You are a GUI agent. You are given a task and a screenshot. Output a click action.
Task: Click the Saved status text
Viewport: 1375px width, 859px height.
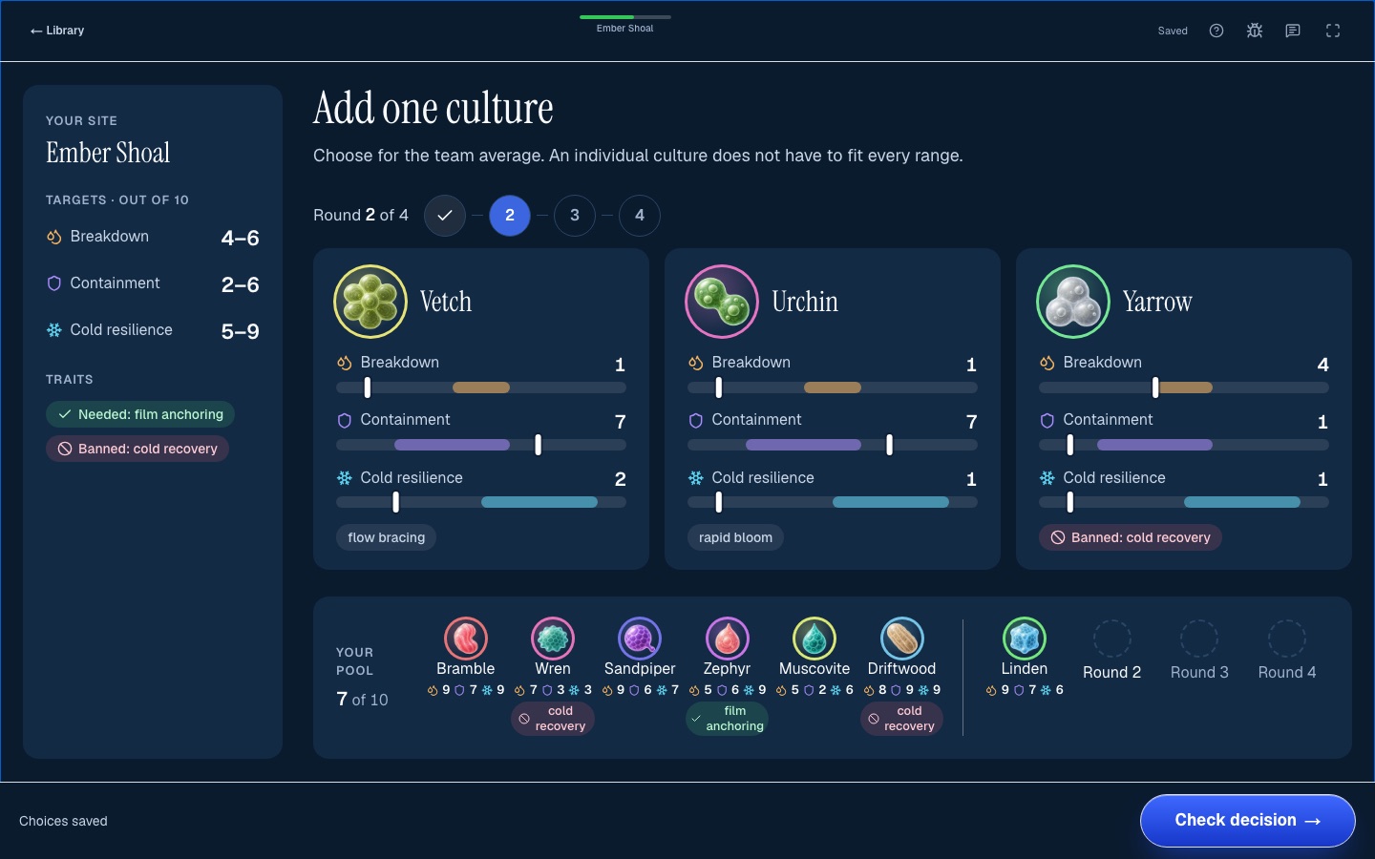pyautogui.click(x=1173, y=31)
